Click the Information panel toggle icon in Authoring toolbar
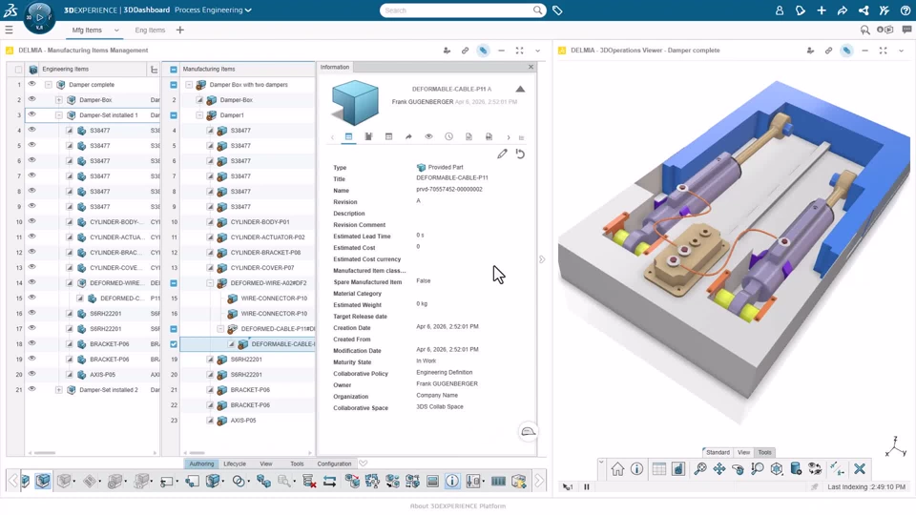Image resolution: width=916 pixels, height=515 pixels. tap(452, 481)
